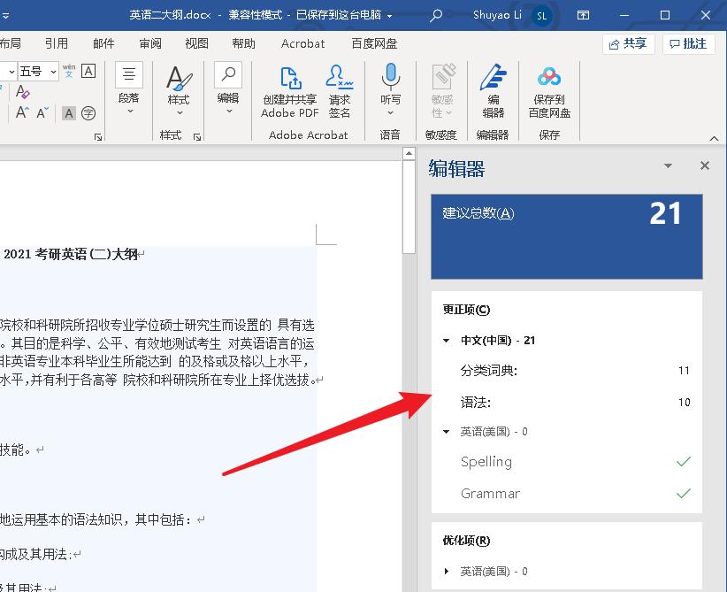The image size is (727, 592).
Task: Toggle character shading on selected text
Action: pos(68,113)
